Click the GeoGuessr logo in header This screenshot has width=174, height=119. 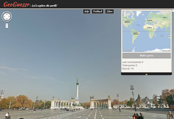[x=16, y=5]
